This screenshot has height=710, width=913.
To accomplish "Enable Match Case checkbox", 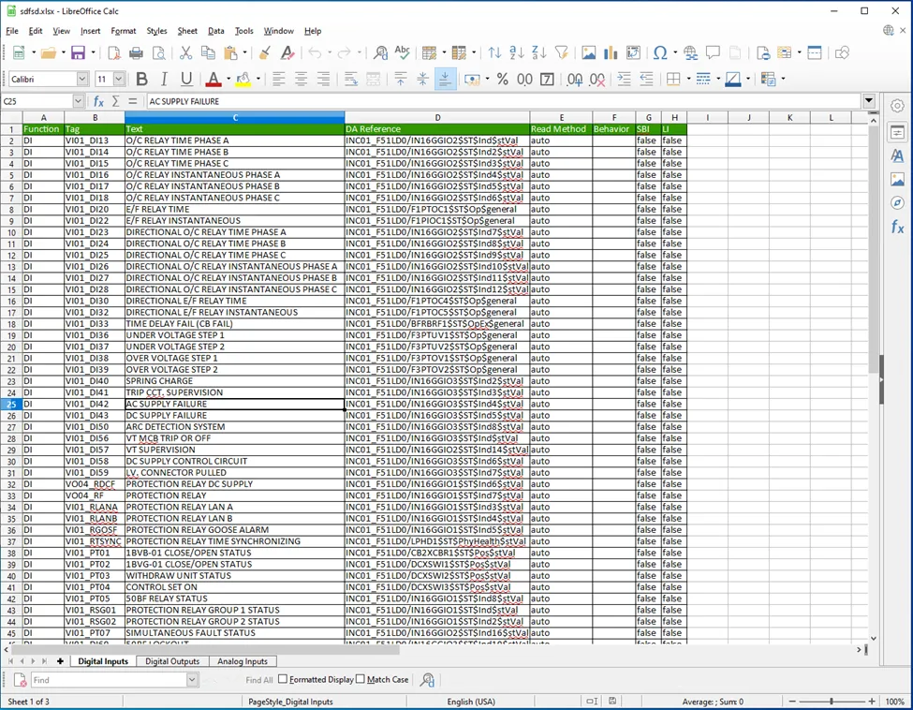I will tap(360, 678).
